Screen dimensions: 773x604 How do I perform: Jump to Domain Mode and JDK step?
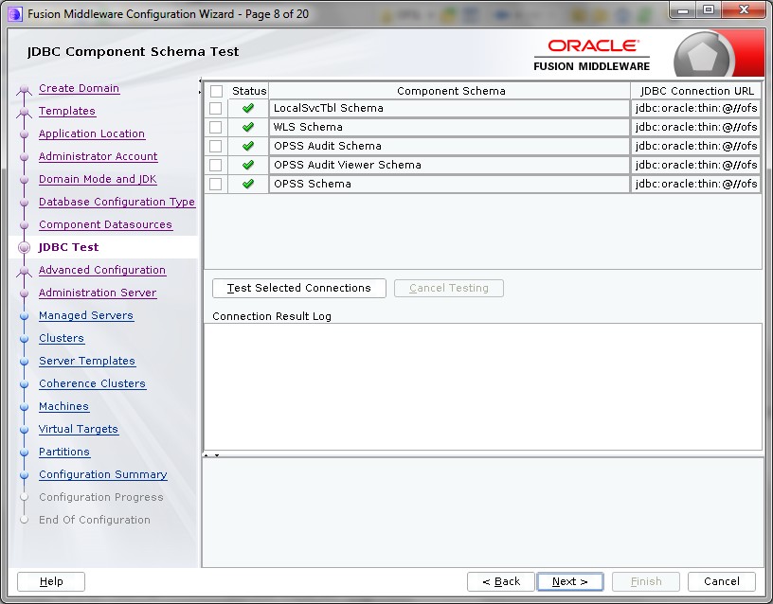[x=98, y=179]
